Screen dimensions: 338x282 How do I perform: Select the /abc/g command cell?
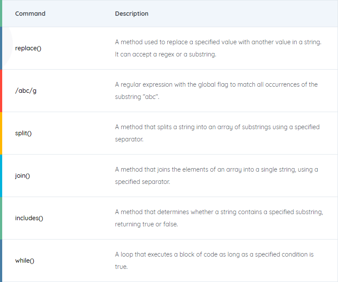pos(25,91)
